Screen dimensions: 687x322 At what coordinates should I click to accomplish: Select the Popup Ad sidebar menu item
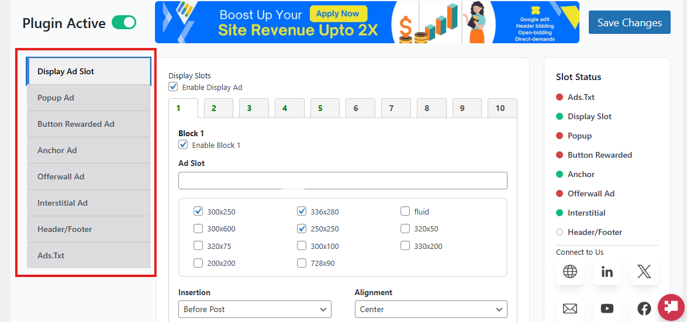pos(88,98)
